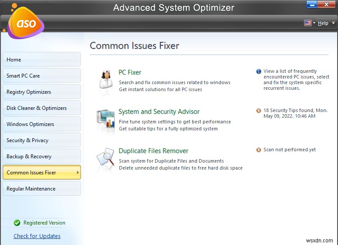Select Backup & Recovery
Screen dimensions: 338x245
42,156
